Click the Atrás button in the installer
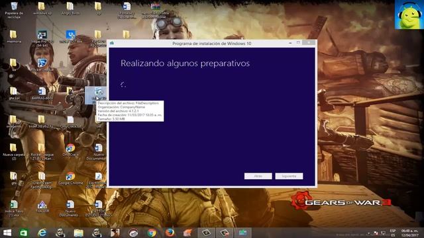This screenshot has width=424, height=238. pyautogui.click(x=258, y=176)
